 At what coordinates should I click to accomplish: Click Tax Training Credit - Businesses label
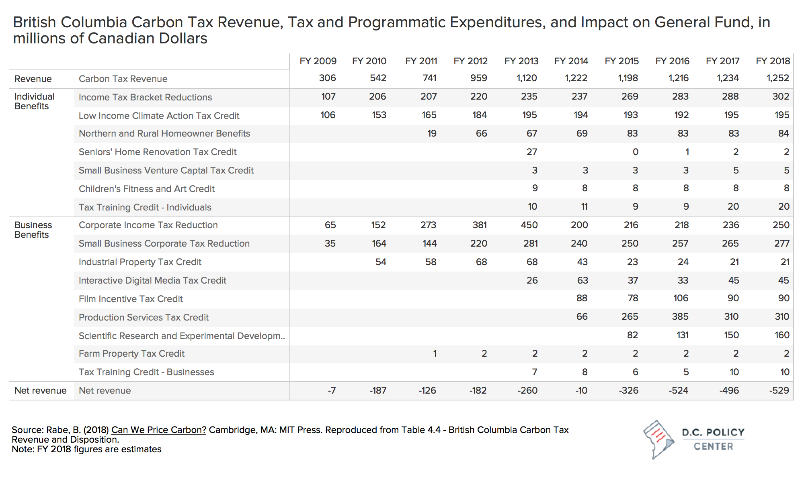pos(146,372)
